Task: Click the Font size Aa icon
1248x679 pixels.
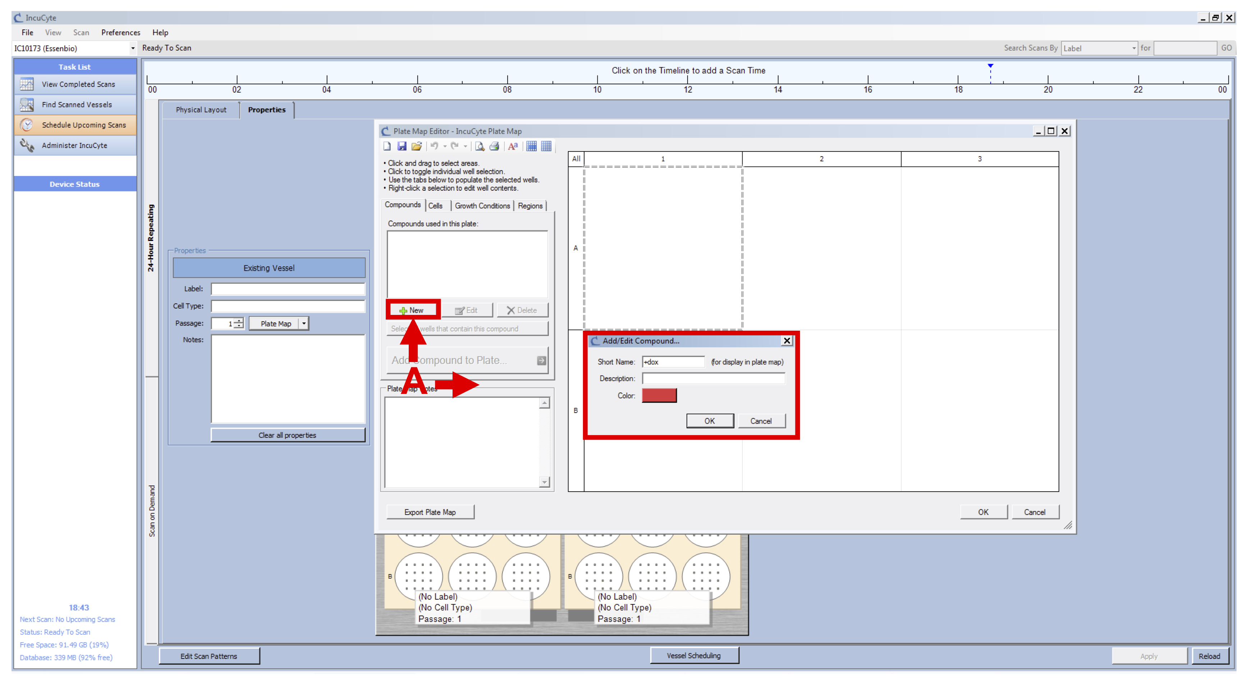Action: pos(513,146)
